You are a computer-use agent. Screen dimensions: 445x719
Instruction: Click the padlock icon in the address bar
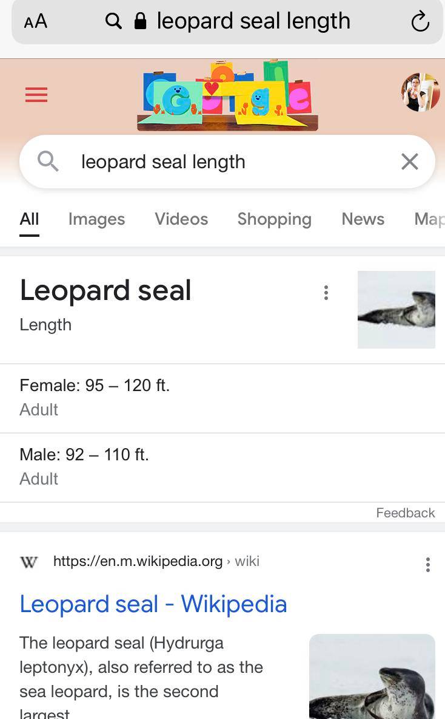139,21
